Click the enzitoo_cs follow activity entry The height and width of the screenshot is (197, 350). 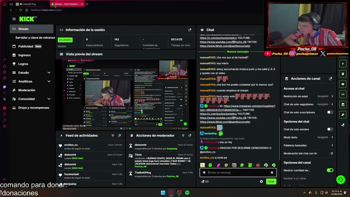point(90,147)
